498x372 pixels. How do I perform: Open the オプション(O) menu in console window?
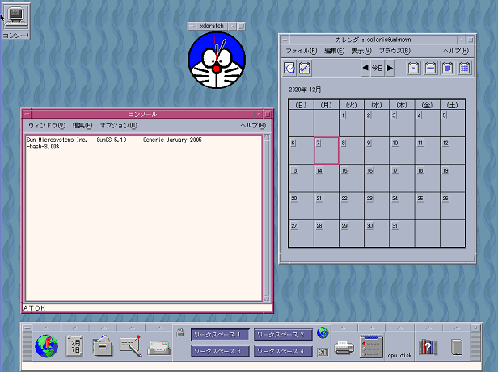coord(119,126)
